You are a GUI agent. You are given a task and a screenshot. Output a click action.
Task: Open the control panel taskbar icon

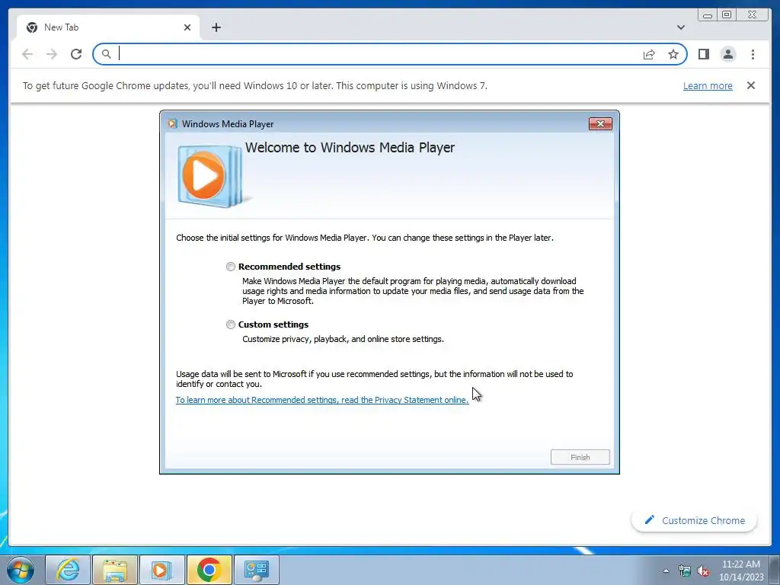(256, 570)
